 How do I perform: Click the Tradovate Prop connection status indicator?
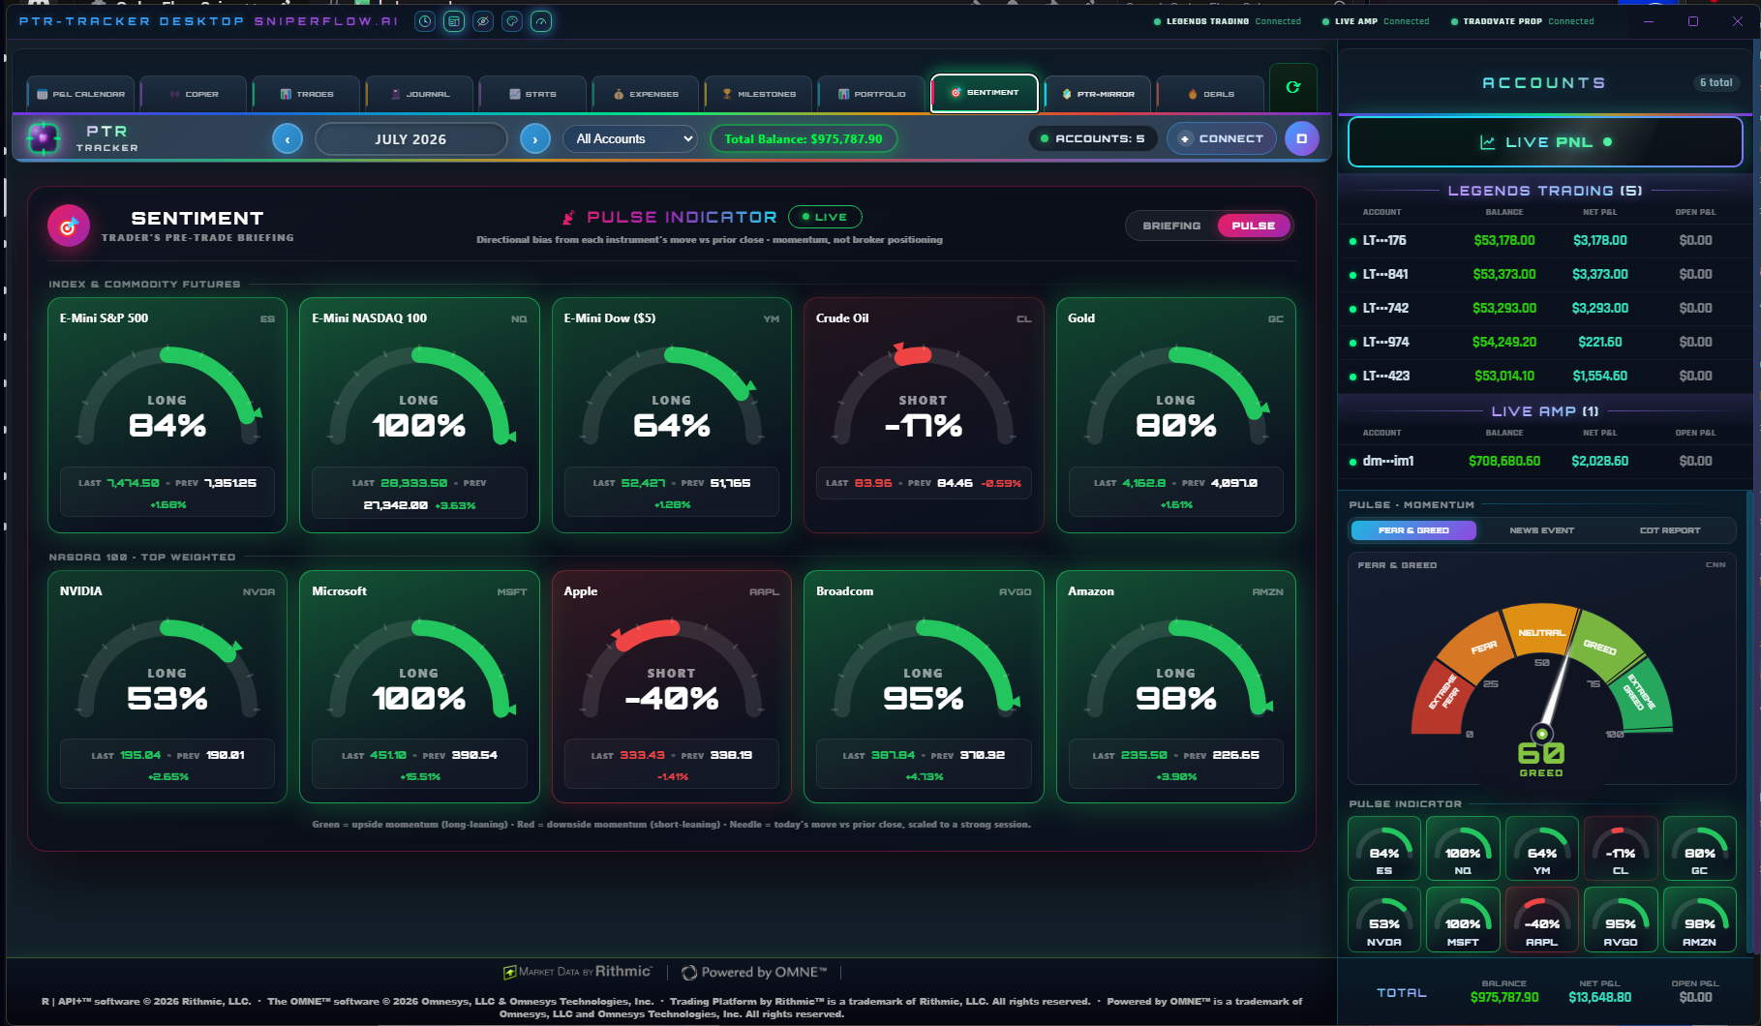[x=1522, y=21]
